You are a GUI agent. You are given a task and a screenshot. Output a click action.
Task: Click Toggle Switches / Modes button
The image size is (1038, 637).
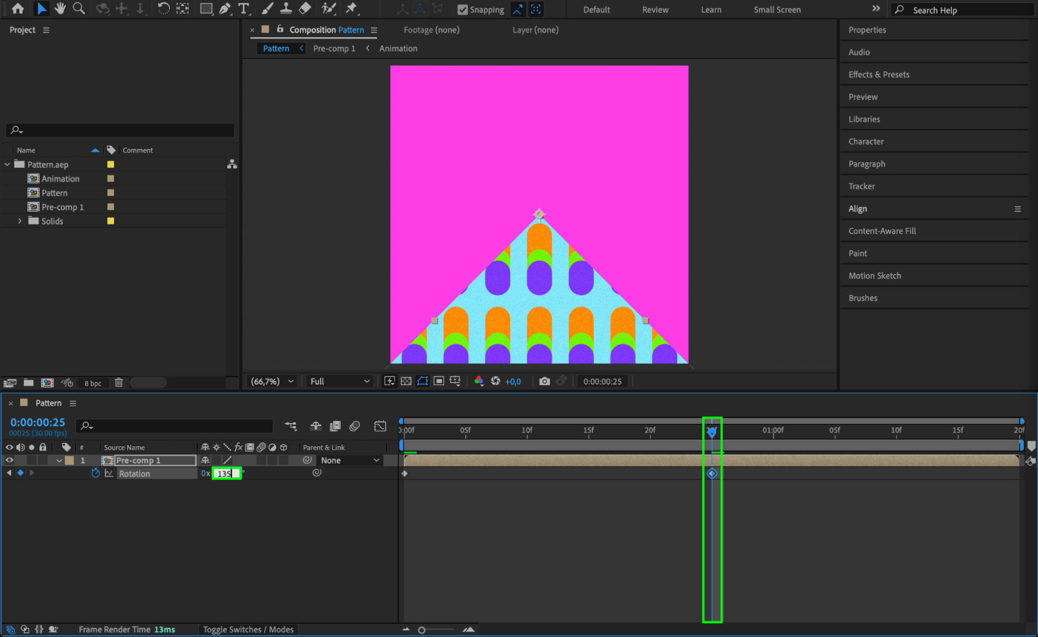pyautogui.click(x=248, y=629)
